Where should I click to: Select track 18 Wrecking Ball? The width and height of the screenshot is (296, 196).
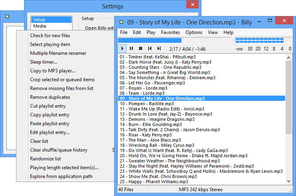click(x=201, y=145)
